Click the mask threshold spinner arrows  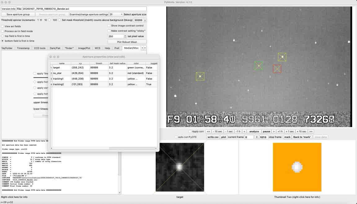145,20
